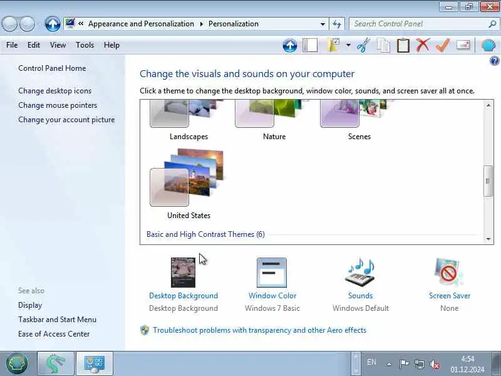The image size is (501, 376).
Task: Go up one level using address bar arrow
Action: 53,24
